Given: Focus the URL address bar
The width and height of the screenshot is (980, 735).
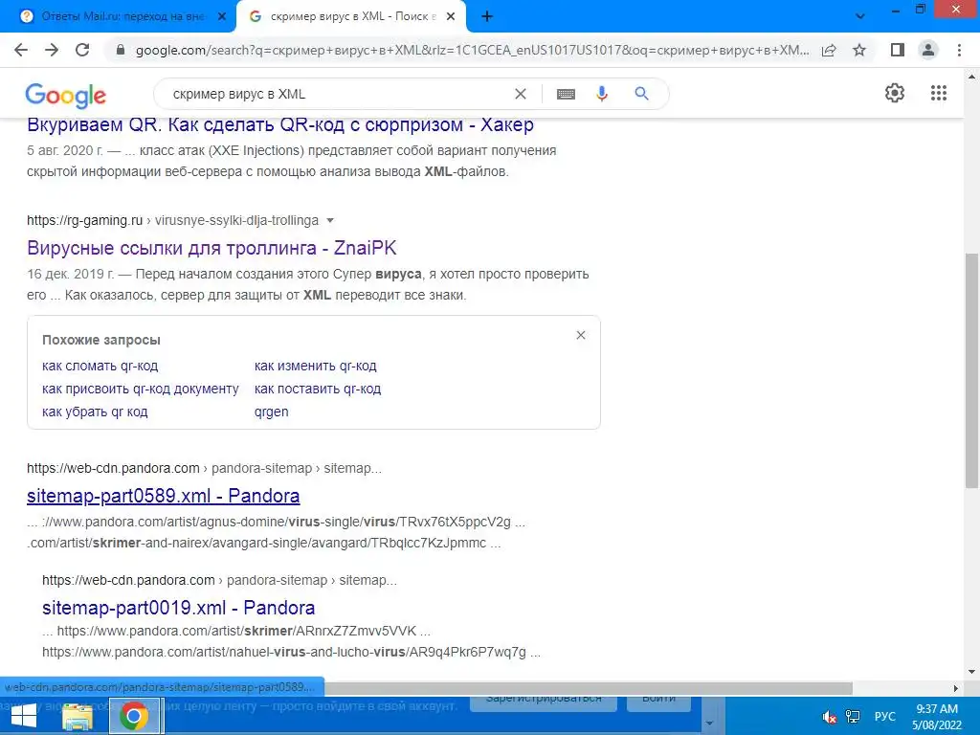Looking at the screenshot, I should click(x=472, y=50).
